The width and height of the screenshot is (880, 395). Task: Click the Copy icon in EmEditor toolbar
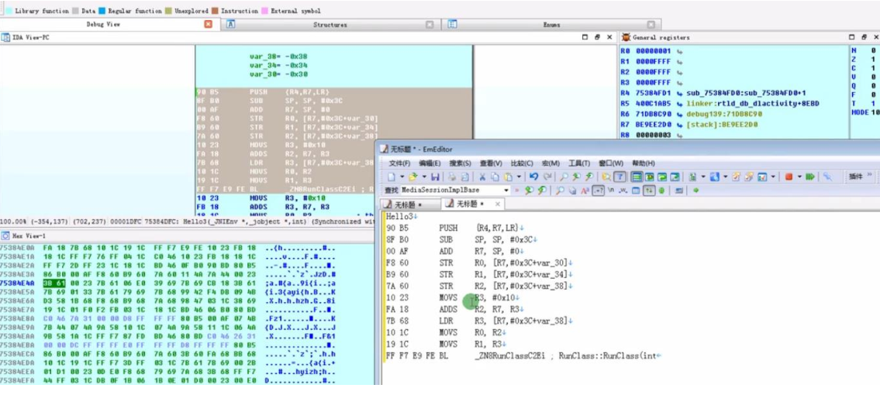495,177
